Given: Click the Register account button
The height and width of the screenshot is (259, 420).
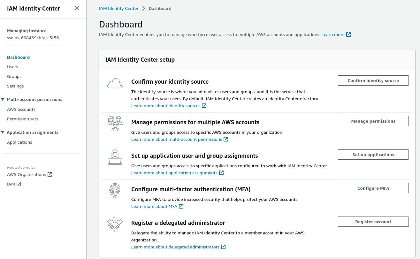Looking at the screenshot, I should [x=373, y=221].
